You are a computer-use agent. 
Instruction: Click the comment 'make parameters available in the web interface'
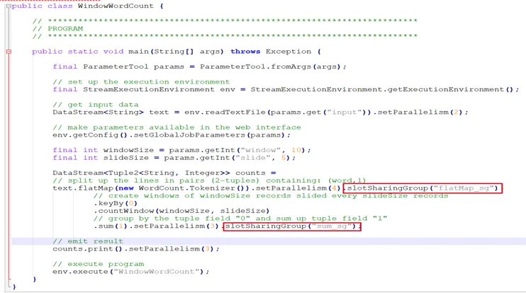(x=177, y=127)
